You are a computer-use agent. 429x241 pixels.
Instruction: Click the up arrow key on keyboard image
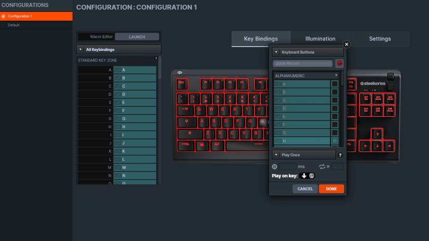click(x=376, y=134)
